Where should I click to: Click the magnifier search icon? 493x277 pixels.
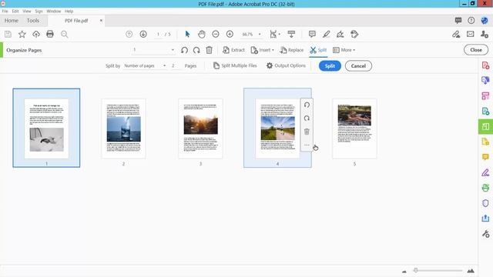pos(65,34)
